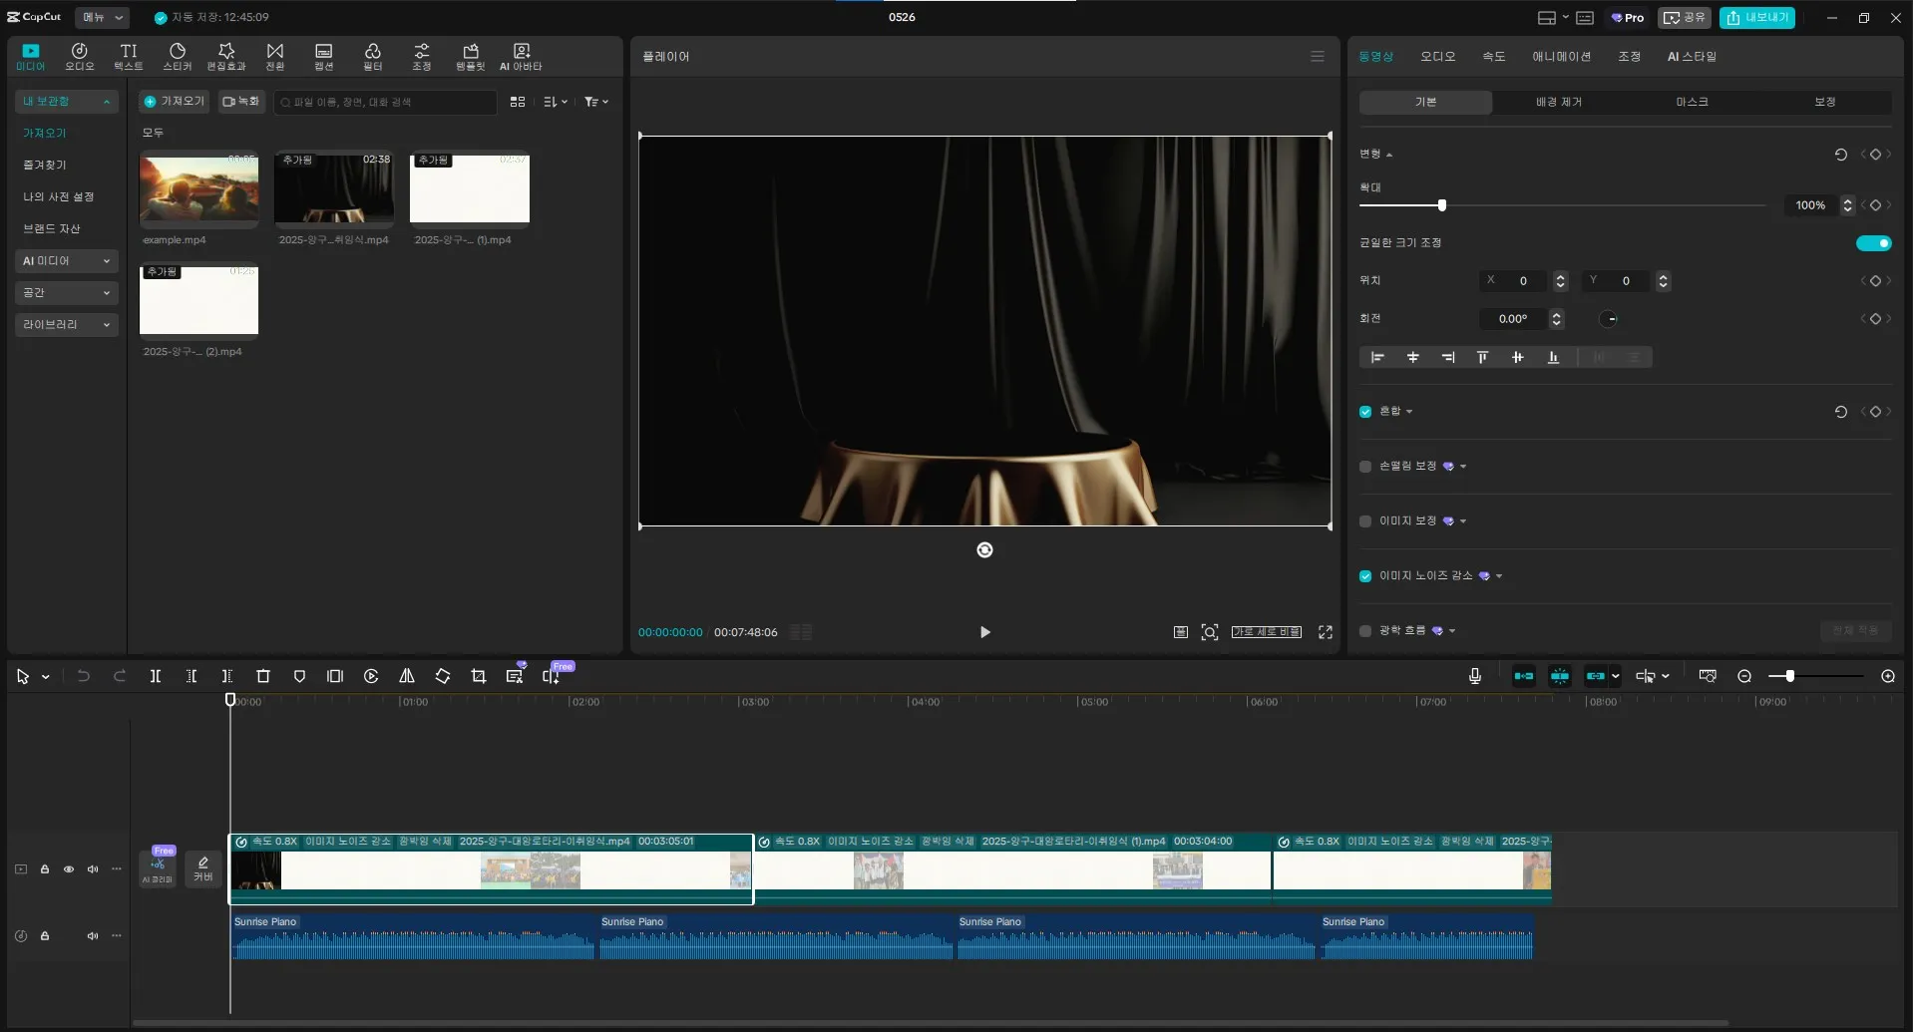Click the crop tool icon

(x=479, y=676)
